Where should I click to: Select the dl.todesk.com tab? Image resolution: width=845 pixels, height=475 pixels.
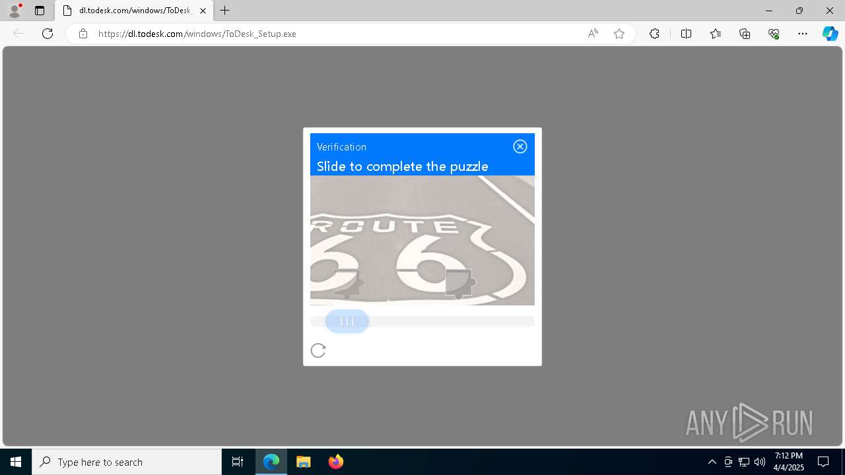point(134,11)
